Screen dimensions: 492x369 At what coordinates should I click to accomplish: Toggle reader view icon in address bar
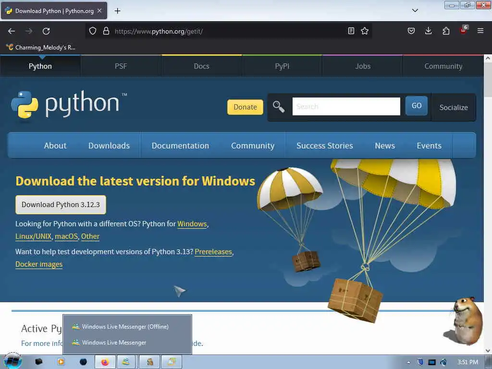[x=351, y=31]
